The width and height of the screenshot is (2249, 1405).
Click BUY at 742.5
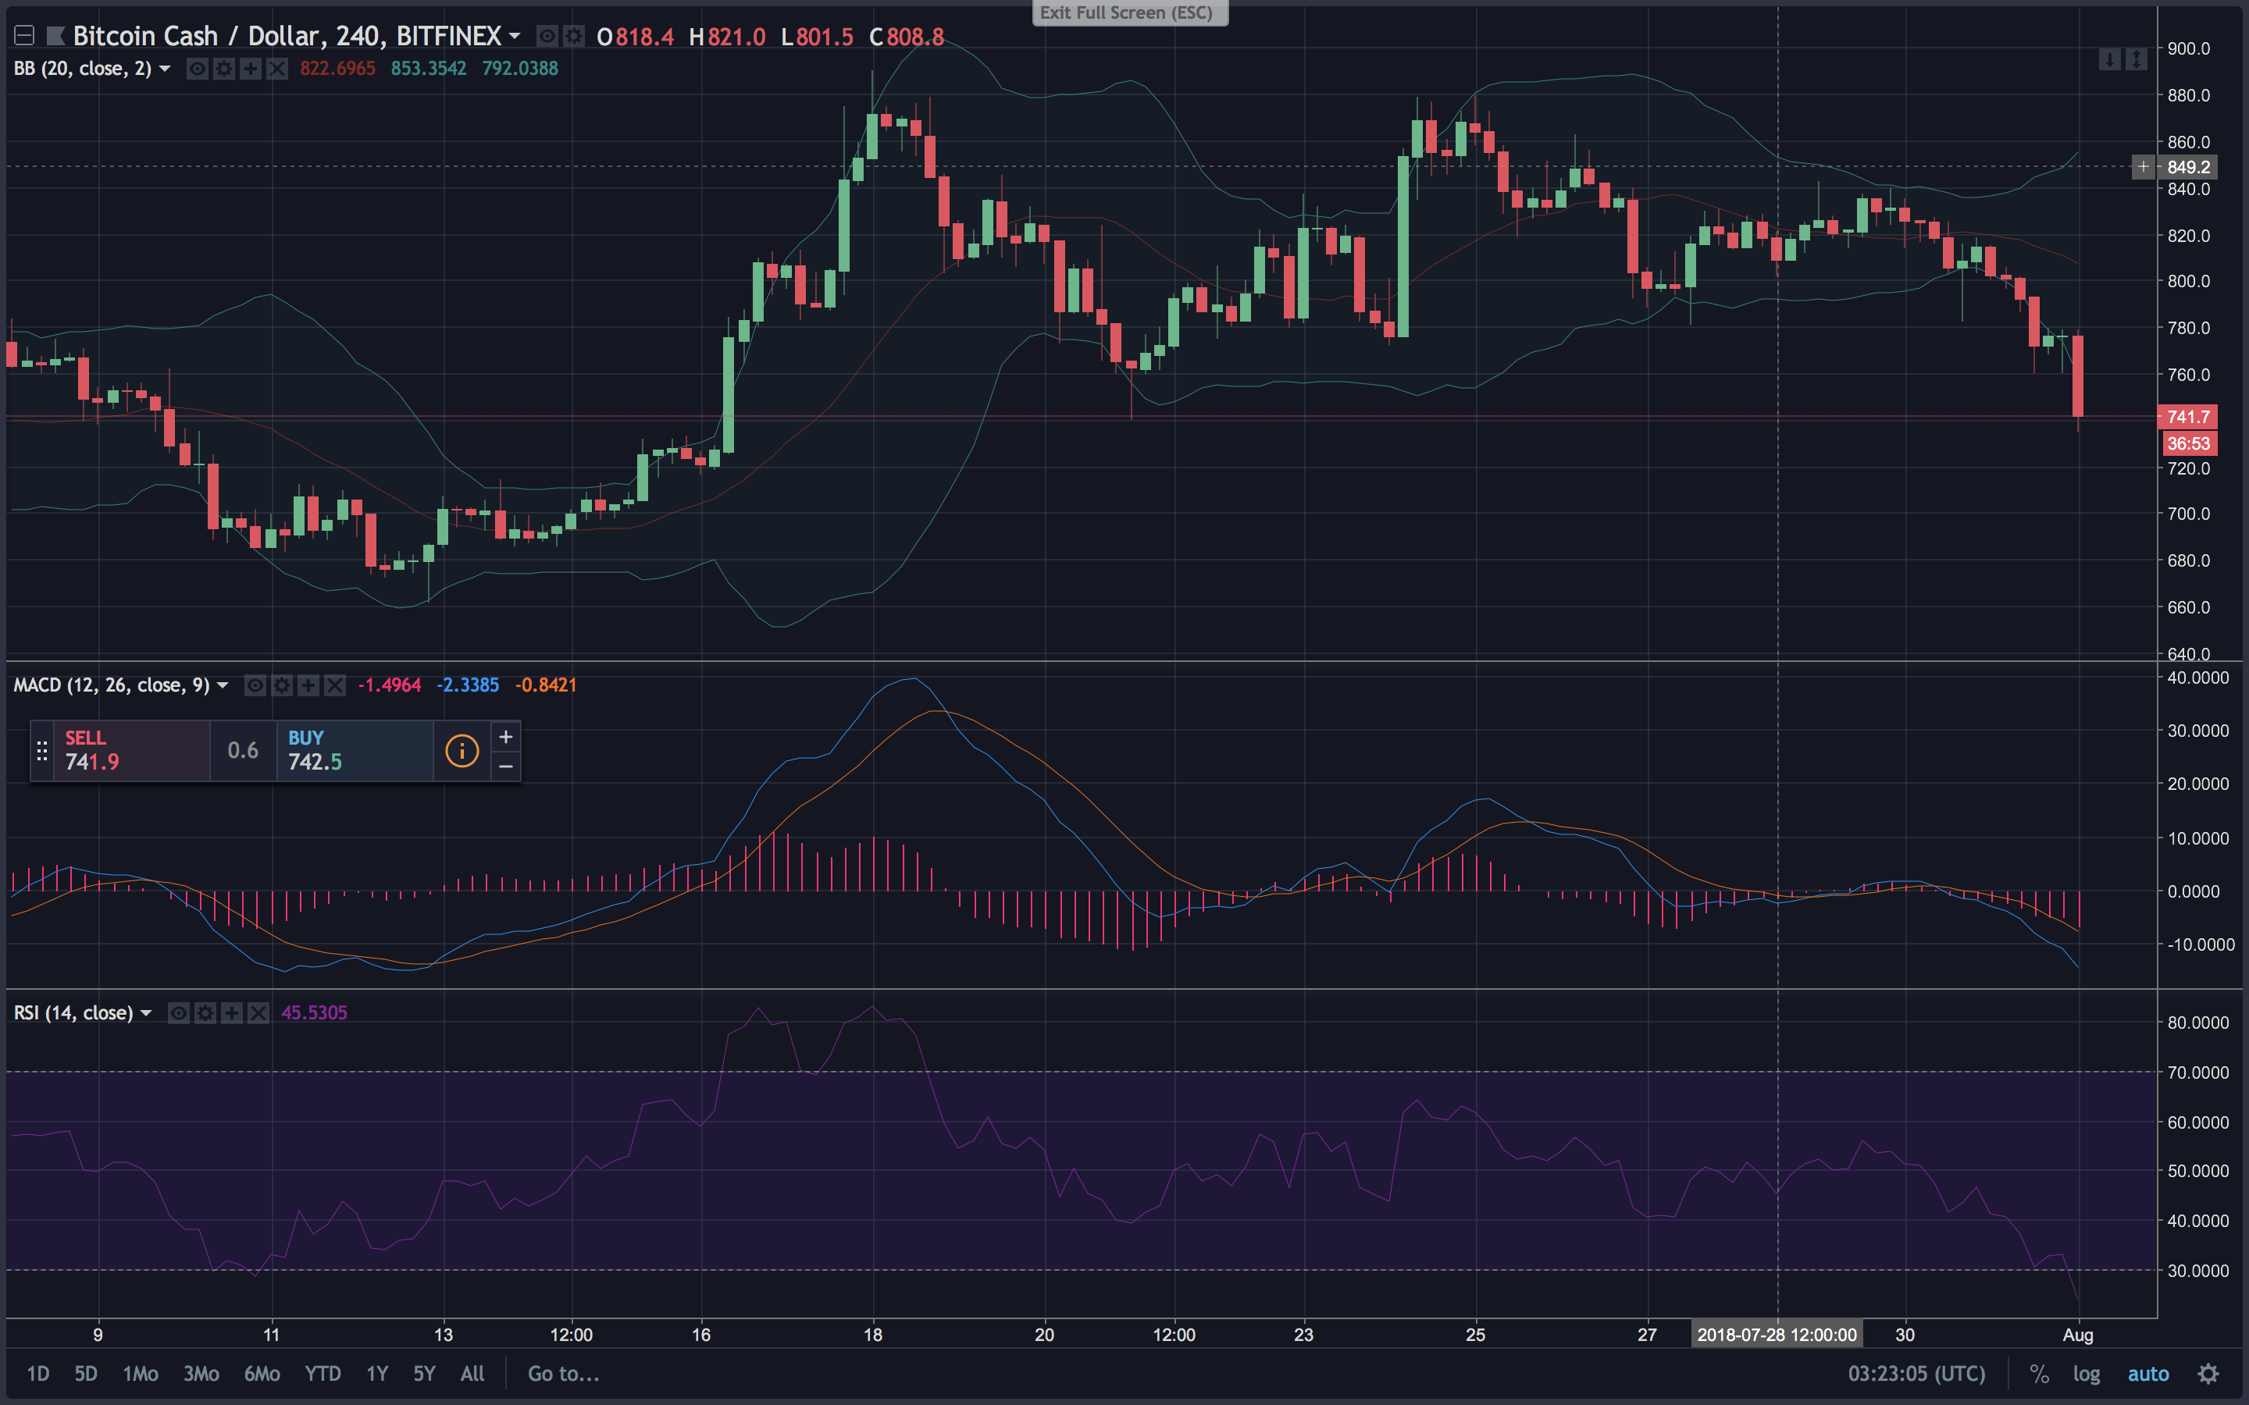tap(355, 751)
